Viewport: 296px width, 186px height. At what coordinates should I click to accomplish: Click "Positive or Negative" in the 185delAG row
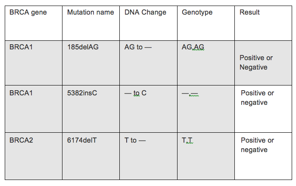(256, 63)
